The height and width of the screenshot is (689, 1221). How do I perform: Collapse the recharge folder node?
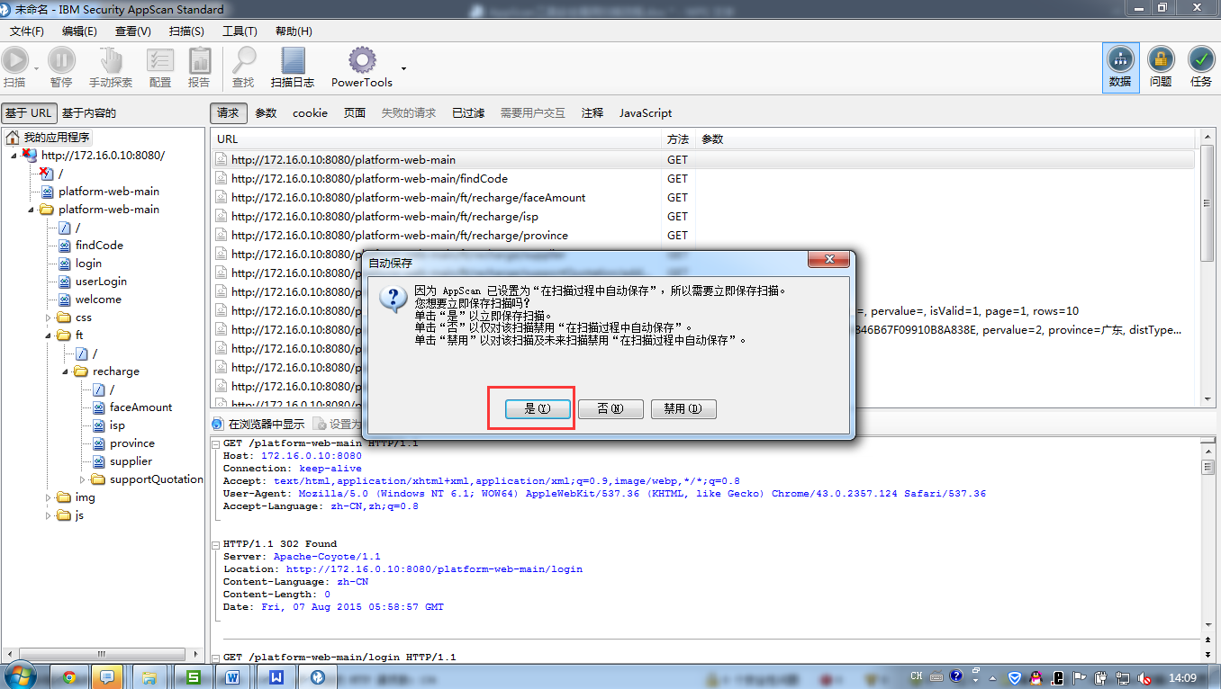point(66,371)
